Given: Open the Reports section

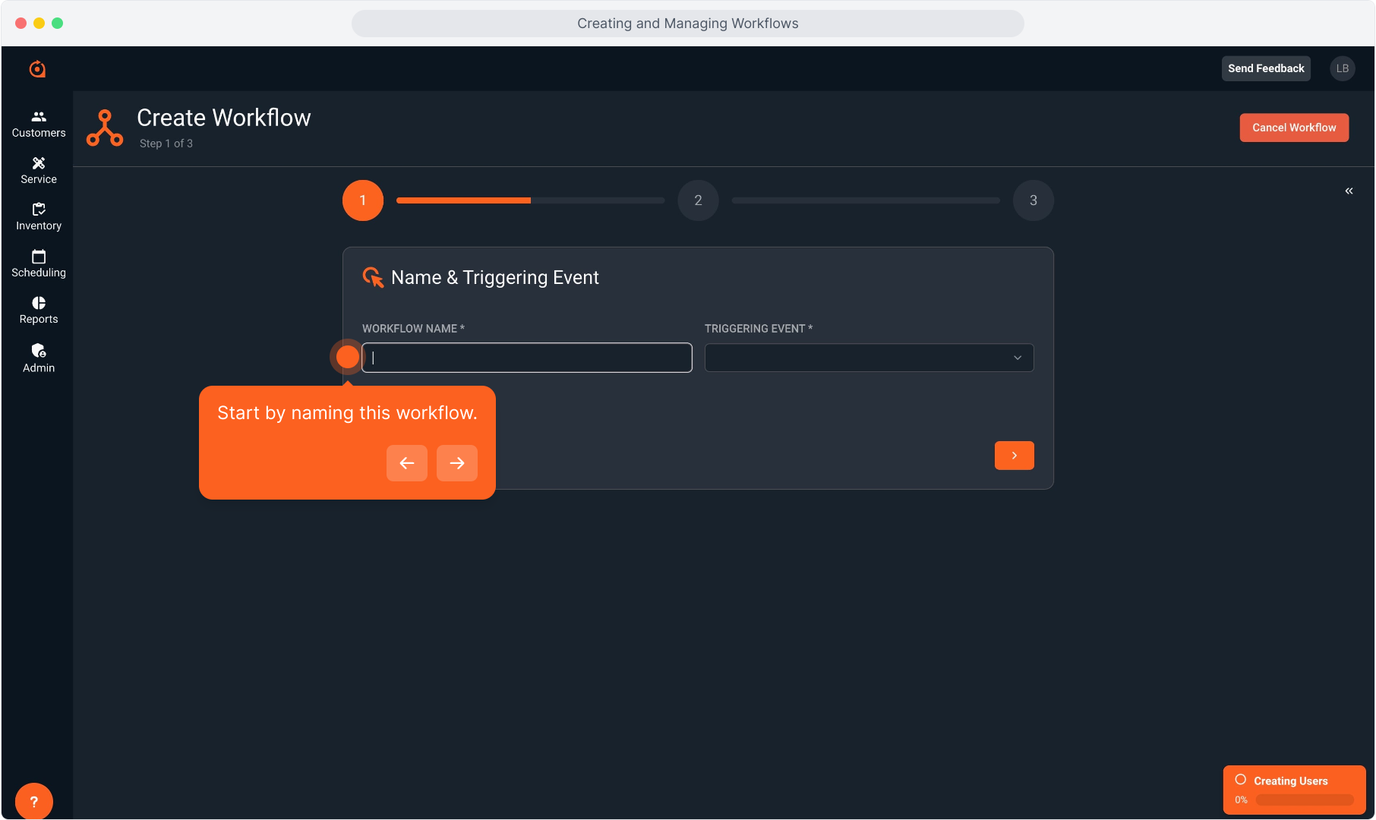Looking at the screenshot, I should [x=39, y=310].
